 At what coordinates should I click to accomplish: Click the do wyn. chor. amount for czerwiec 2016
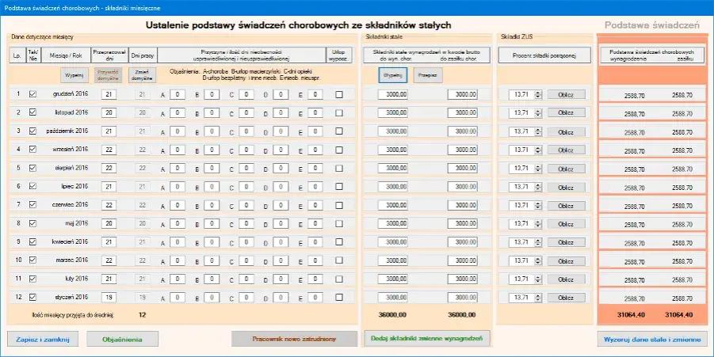(x=392, y=205)
